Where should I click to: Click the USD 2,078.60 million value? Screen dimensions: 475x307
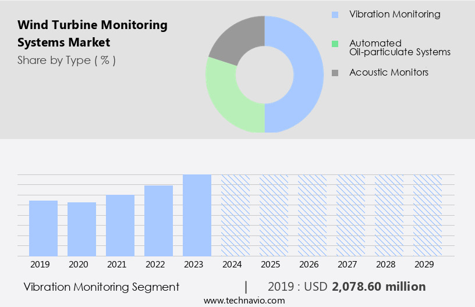(x=378, y=287)
